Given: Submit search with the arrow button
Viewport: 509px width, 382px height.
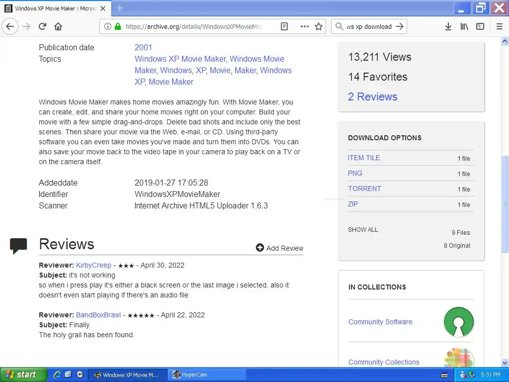Looking at the screenshot, I should point(400,26).
